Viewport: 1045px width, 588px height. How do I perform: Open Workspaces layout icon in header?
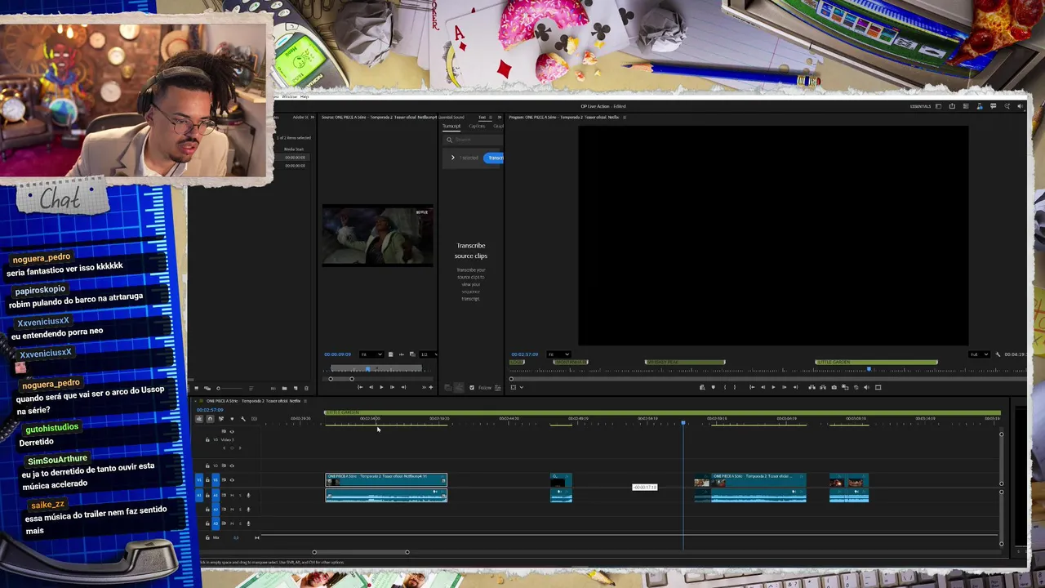tap(938, 106)
